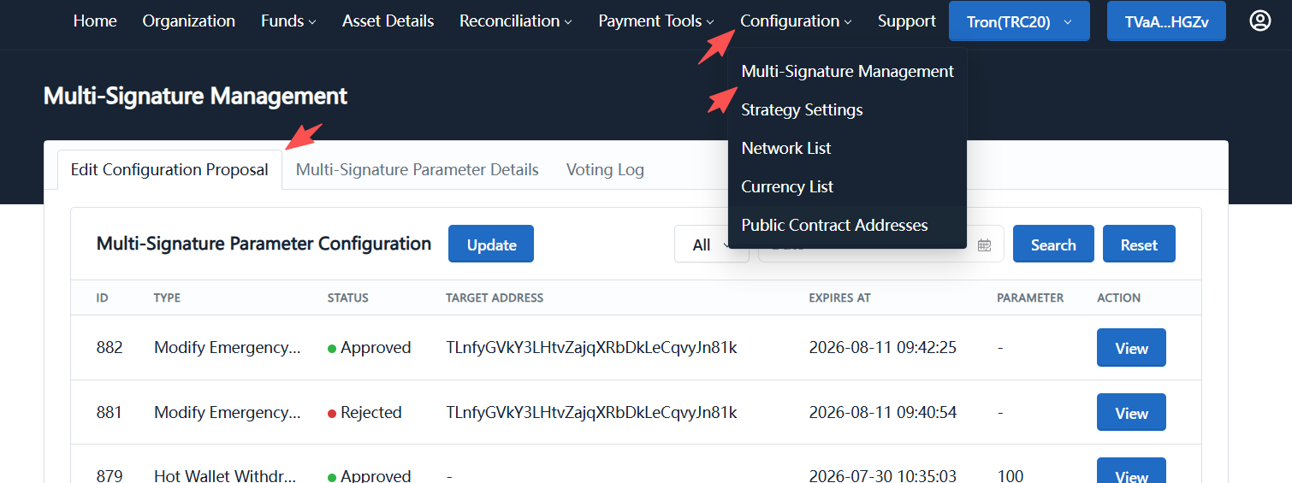Click the 2026-07-30 10:35:03 expiry value
Screen dimensions: 1292x483
(883, 475)
